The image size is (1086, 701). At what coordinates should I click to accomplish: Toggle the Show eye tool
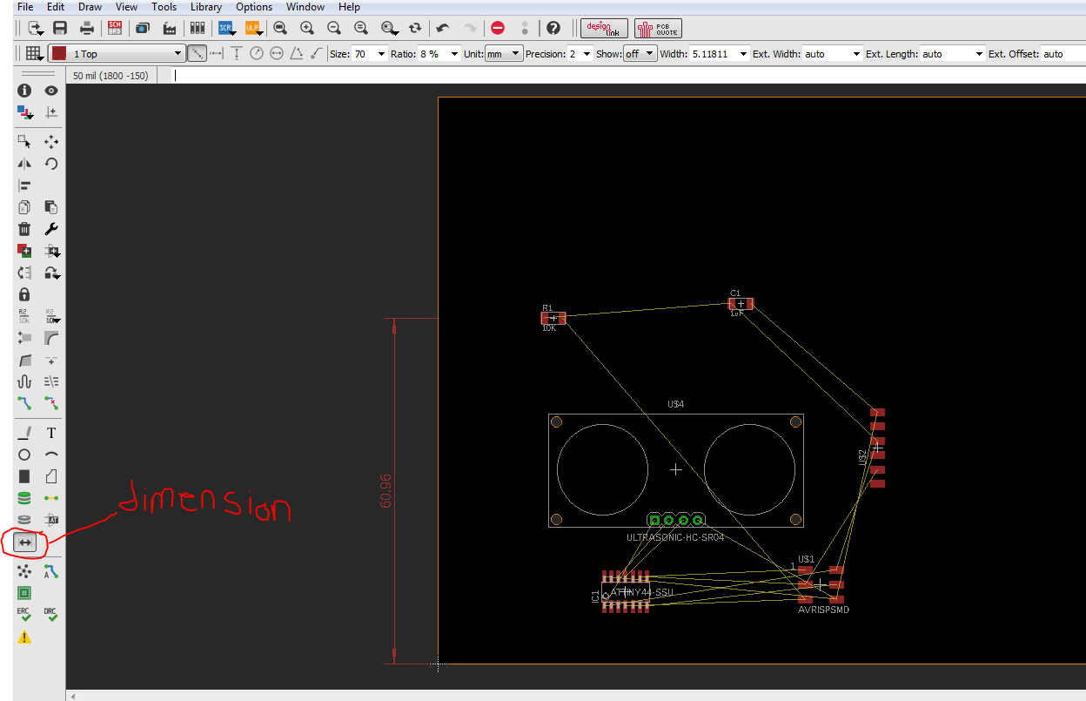click(x=51, y=91)
